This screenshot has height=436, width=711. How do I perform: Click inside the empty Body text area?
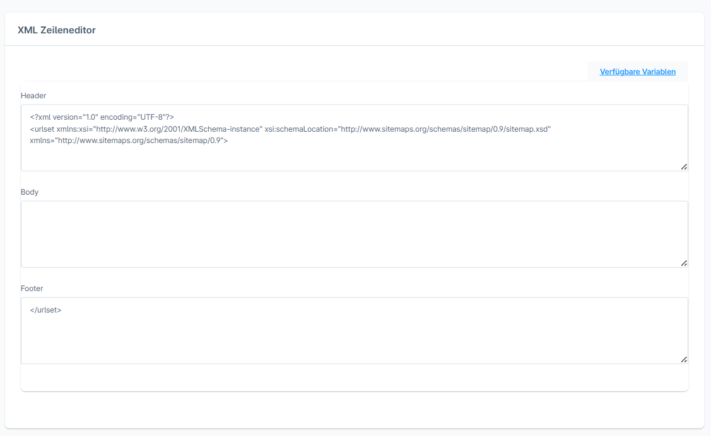354,234
